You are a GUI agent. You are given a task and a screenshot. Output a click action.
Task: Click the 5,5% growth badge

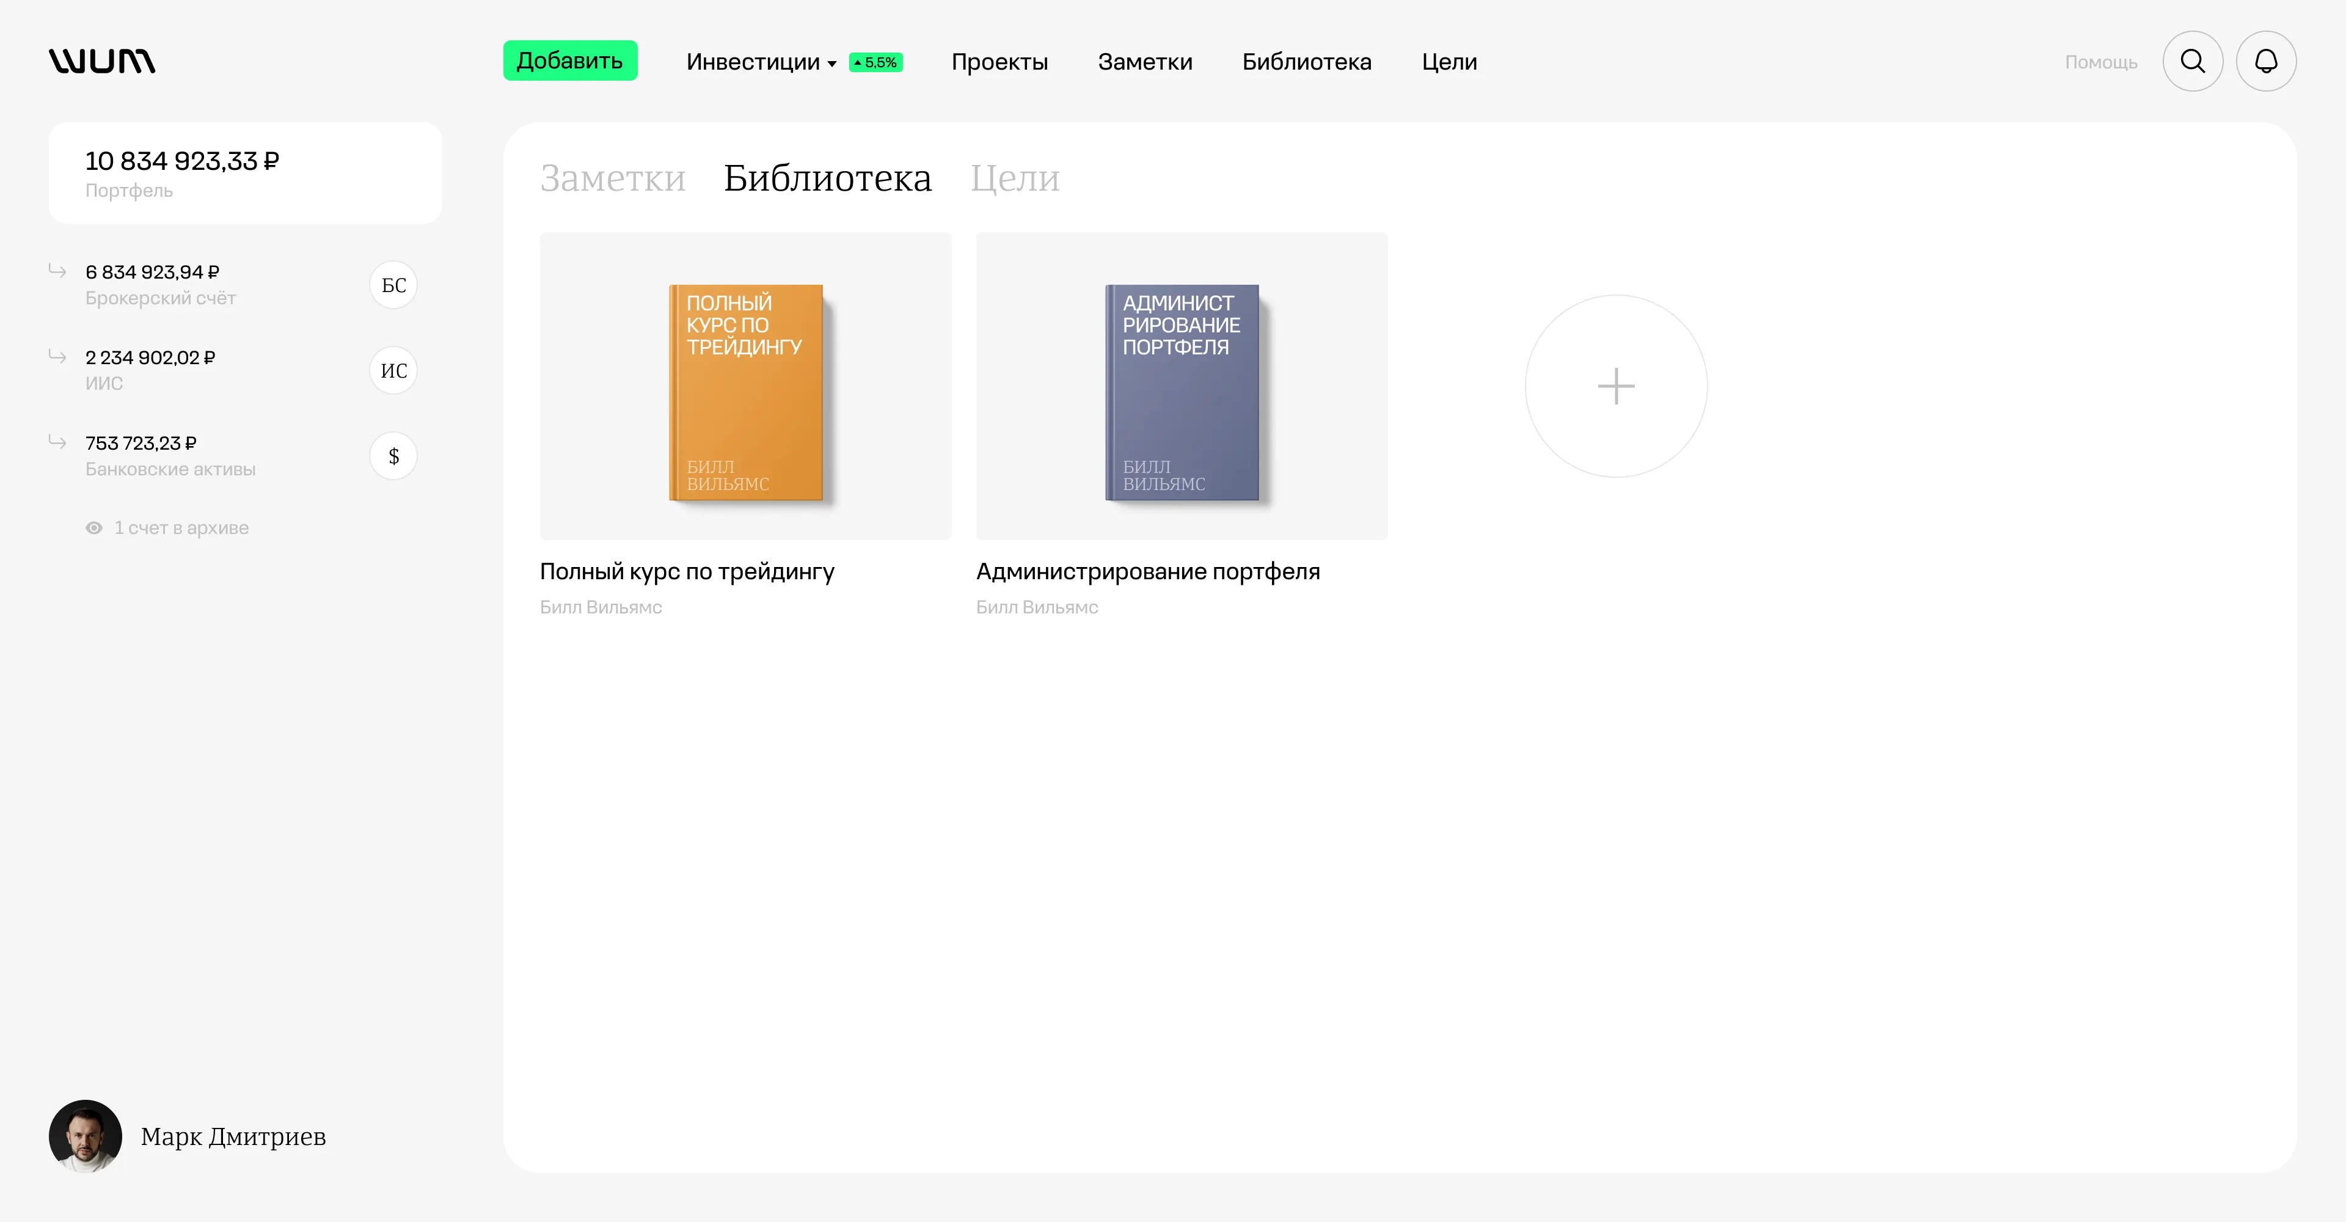pyautogui.click(x=875, y=62)
